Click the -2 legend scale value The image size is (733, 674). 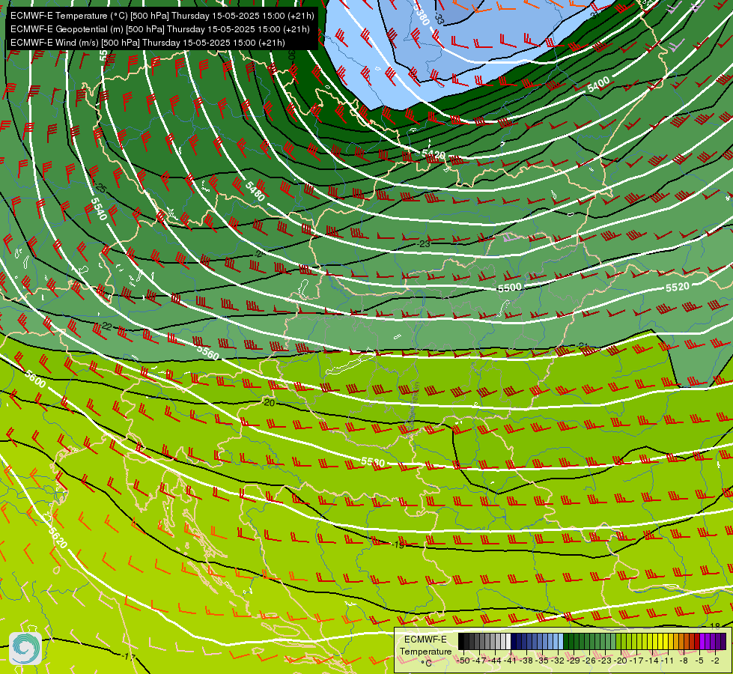coord(715,661)
